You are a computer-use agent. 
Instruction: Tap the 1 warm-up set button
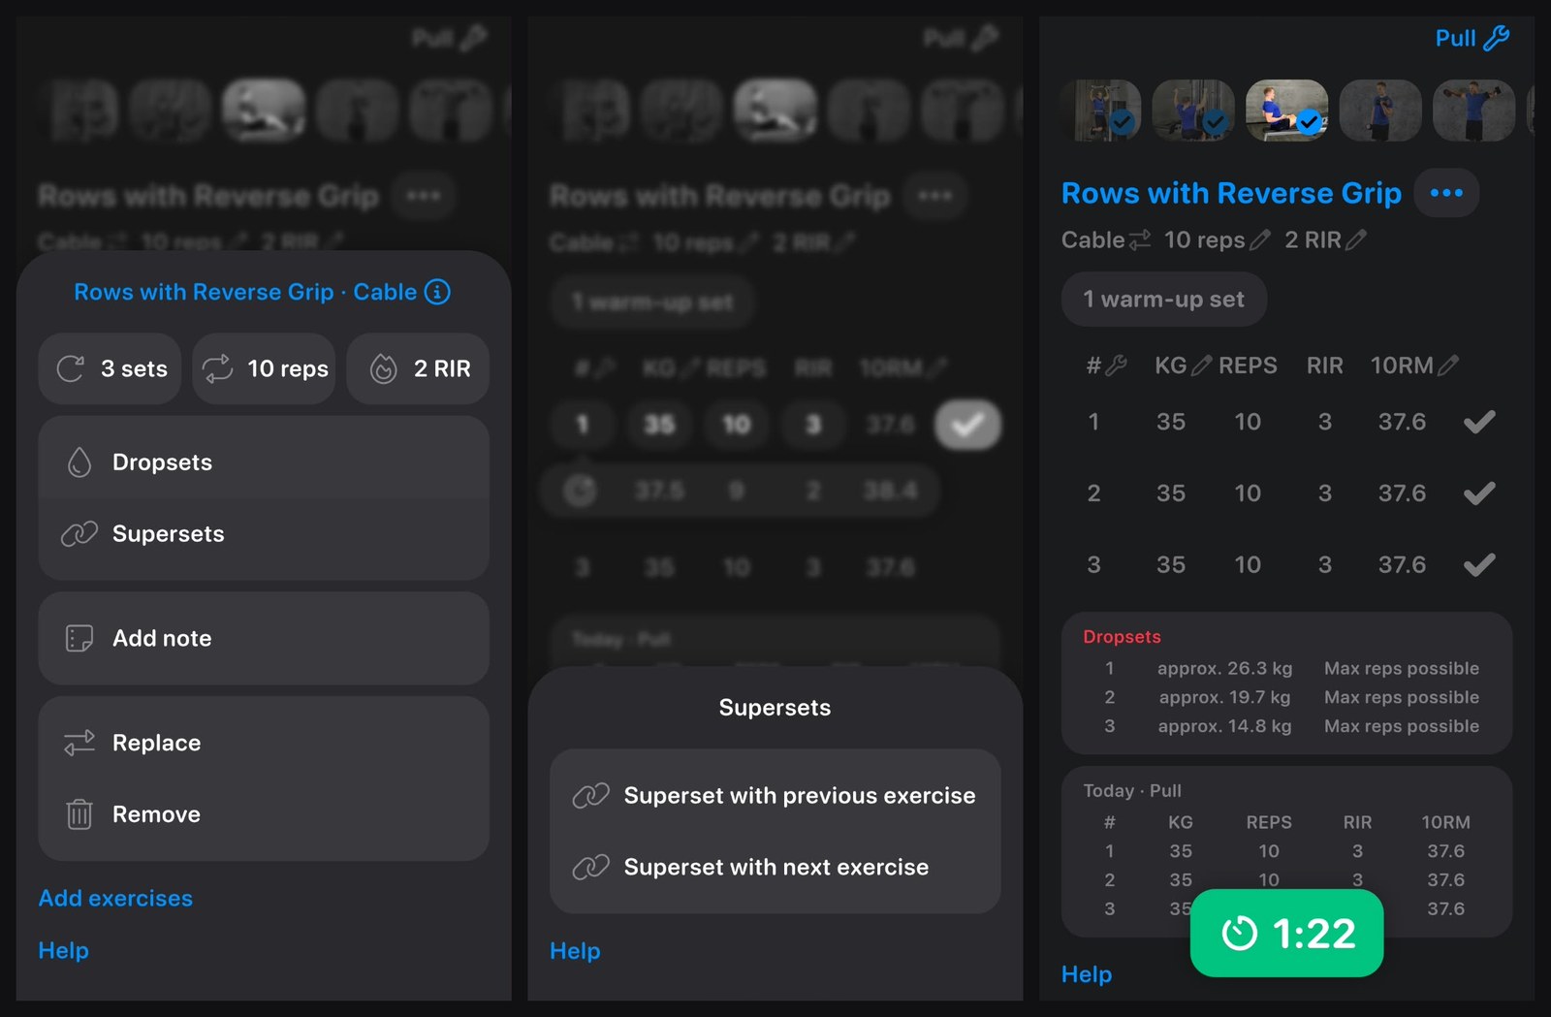pos(1164,300)
